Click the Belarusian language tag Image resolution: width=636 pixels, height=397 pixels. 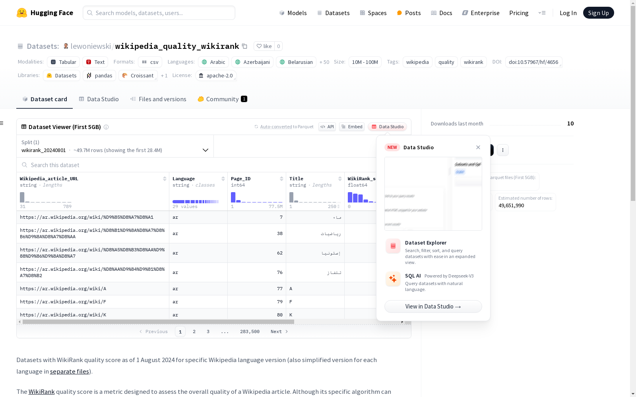[296, 62]
